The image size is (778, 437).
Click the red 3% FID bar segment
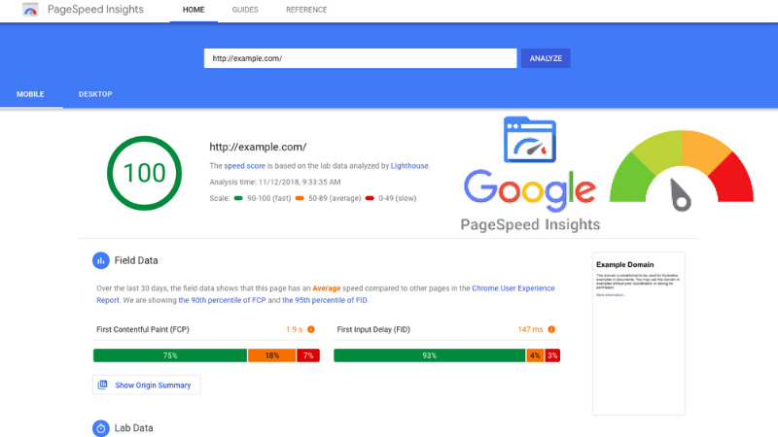(552, 355)
